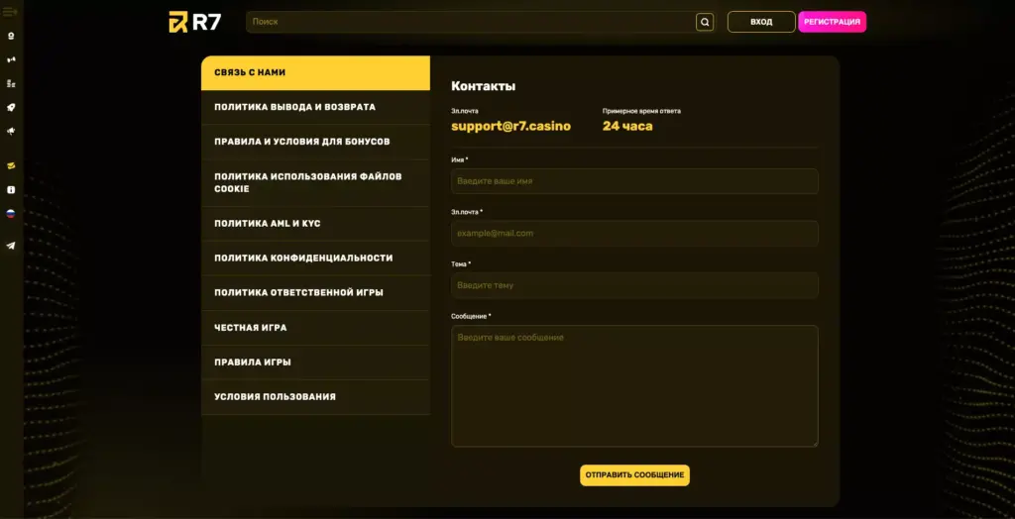Open the Честная игра section
This screenshot has height=519, width=1015.
point(315,328)
